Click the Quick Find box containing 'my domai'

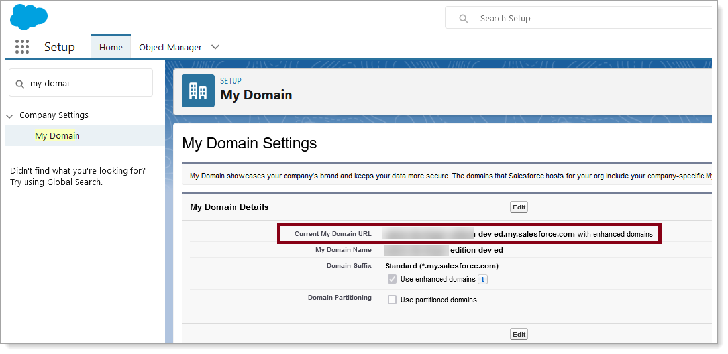pos(81,83)
